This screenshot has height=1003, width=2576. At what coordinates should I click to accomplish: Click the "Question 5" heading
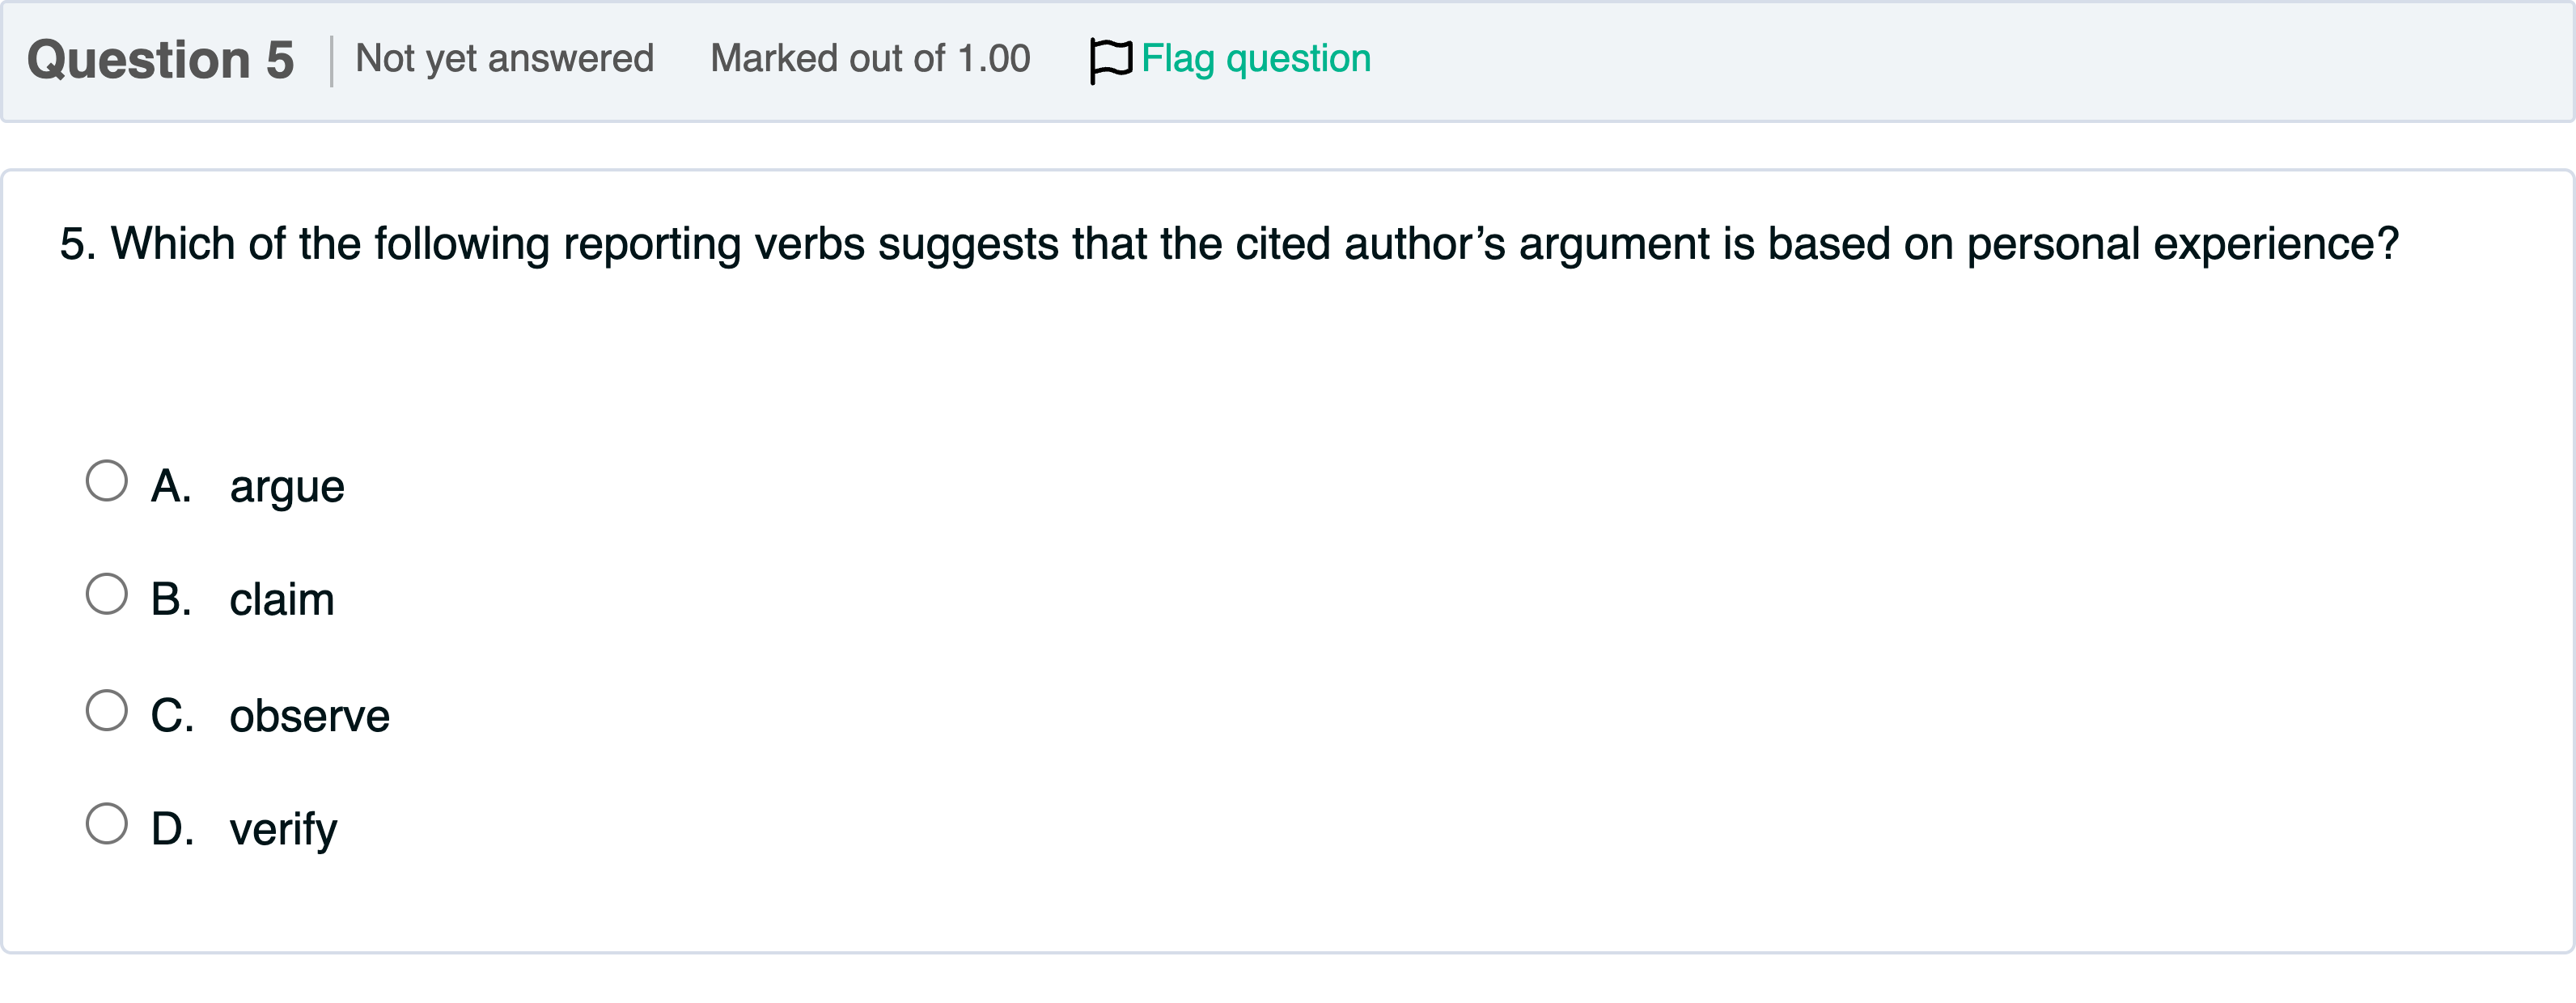point(161,60)
